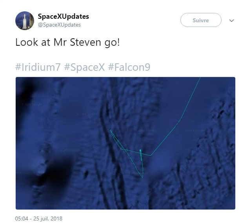Open the #Iridium7 hashtag
249x224 pixels.
pyautogui.click(x=38, y=67)
